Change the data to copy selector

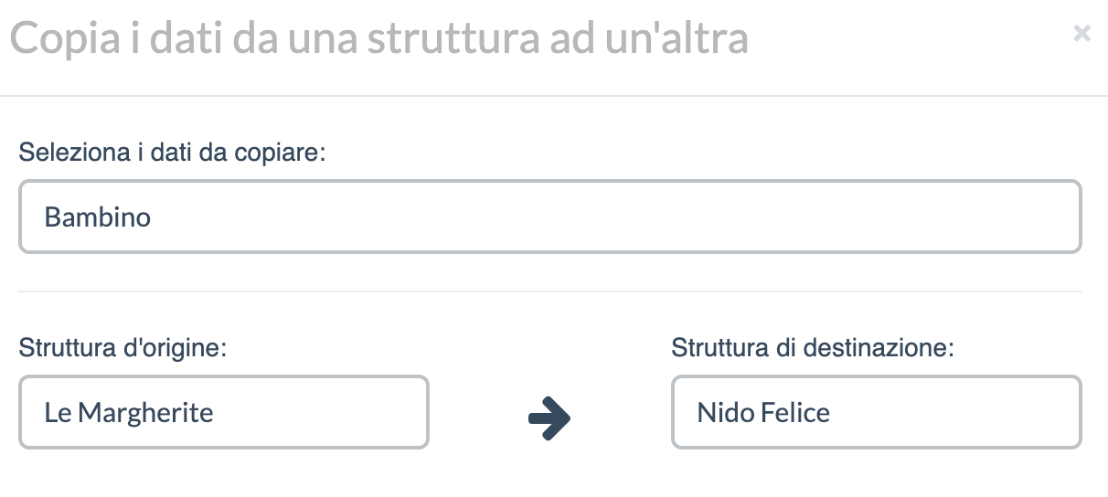point(549,217)
